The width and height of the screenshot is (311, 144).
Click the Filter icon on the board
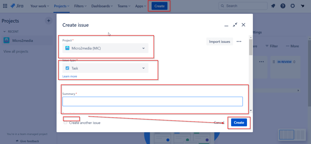pyautogui.click(x=267, y=46)
